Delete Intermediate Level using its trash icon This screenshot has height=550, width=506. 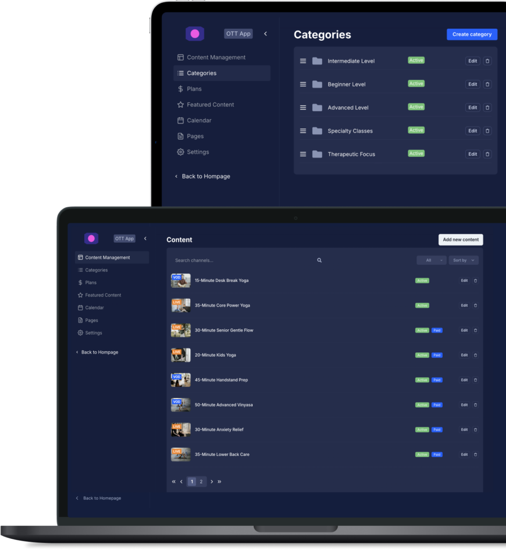click(x=487, y=61)
